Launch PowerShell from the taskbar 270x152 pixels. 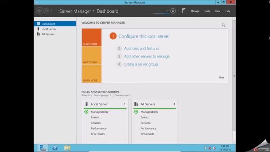click(55, 148)
